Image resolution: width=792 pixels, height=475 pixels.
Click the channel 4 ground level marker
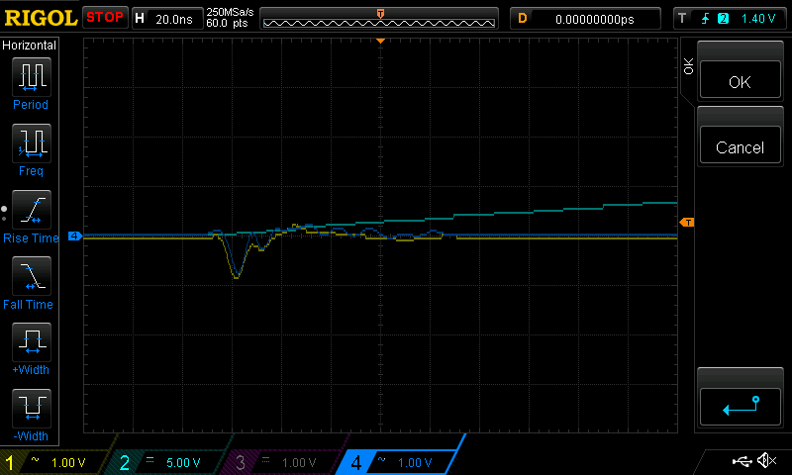click(75, 236)
